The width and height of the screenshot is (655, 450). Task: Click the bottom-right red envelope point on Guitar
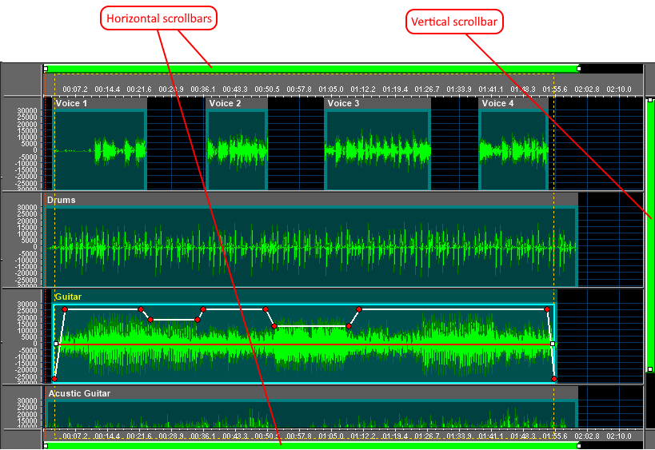554,378
